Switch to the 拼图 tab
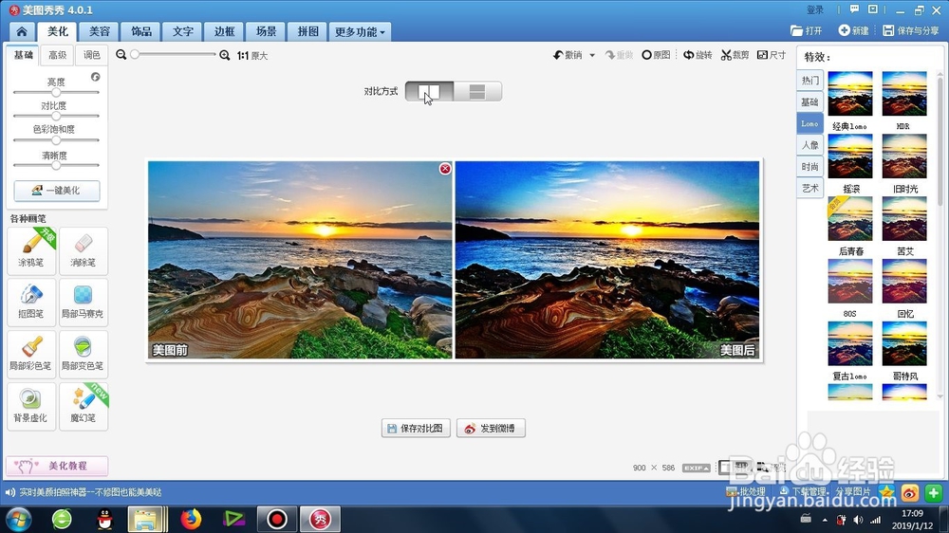The width and height of the screenshot is (949, 533). click(x=307, y=31)
